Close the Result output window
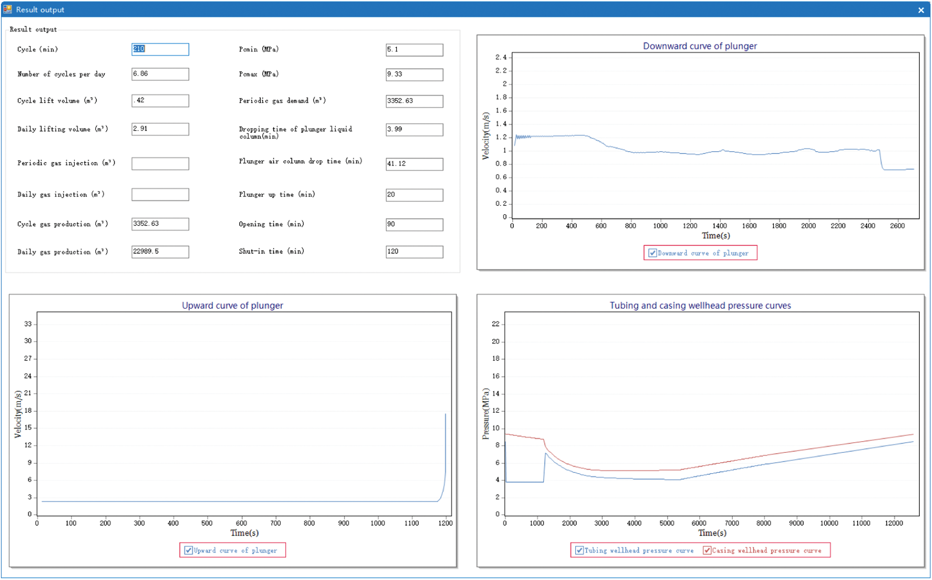This screenshot has width=932, height=580. (921, 10)
